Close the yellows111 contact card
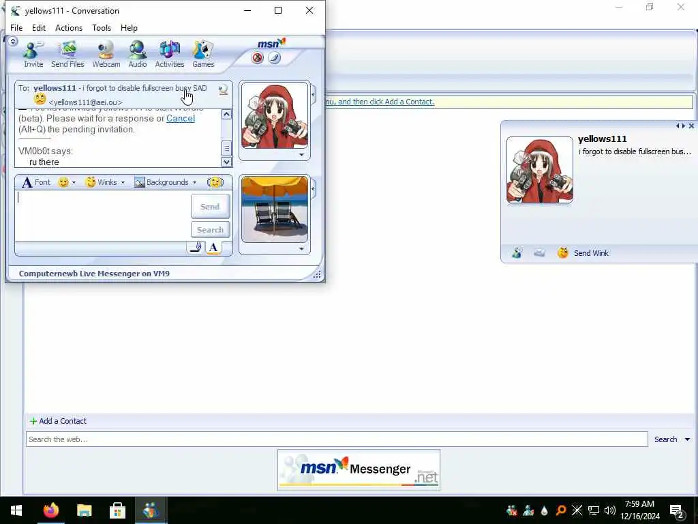 691,126
